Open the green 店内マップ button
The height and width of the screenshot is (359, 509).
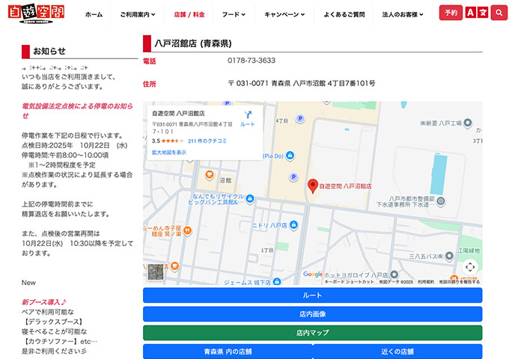pos(312,333)
